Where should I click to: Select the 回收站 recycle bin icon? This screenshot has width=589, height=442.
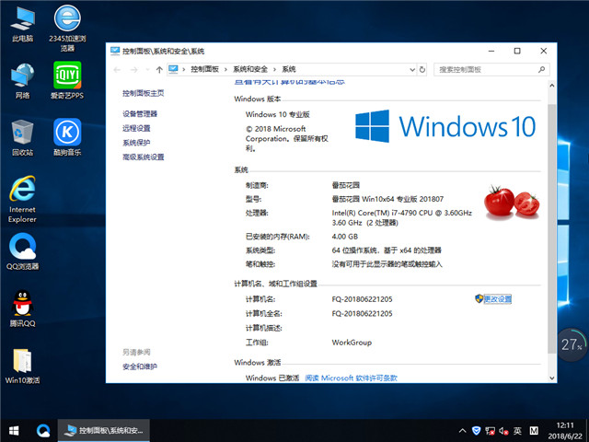pos(22,137)
